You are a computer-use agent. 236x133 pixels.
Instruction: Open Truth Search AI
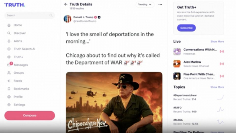pyautogui.click(x=24, y=49)
